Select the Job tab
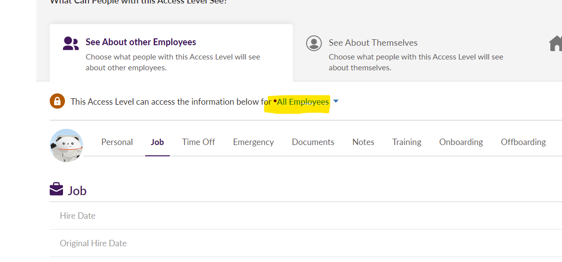 [x=157, y=142]
